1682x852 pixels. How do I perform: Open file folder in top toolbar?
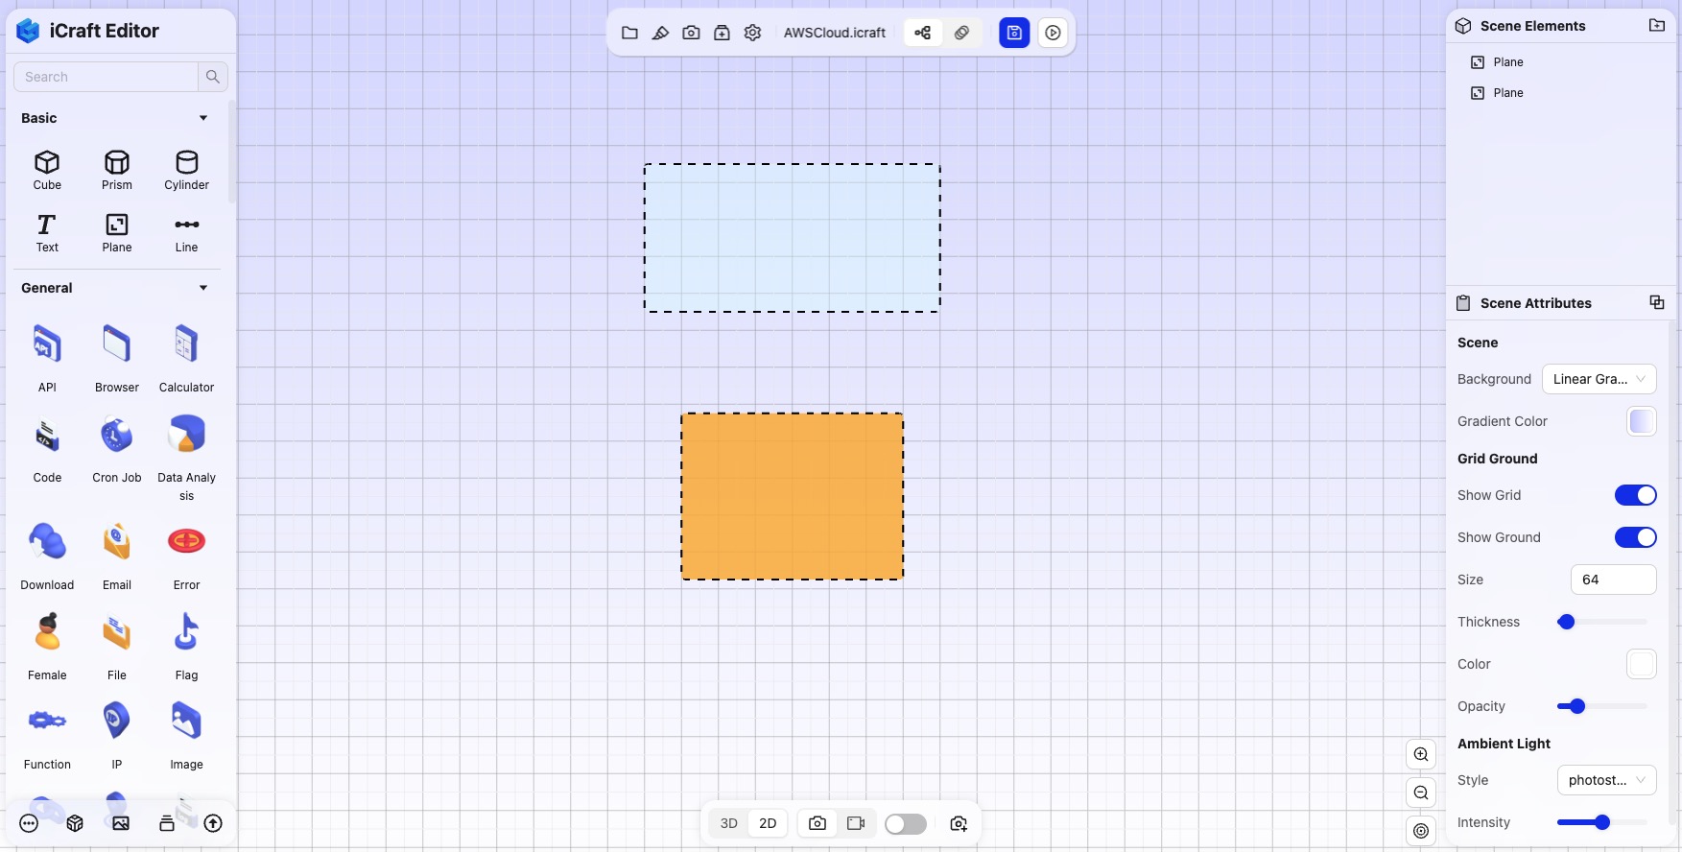pyautogui.click(x=629, y=33)
